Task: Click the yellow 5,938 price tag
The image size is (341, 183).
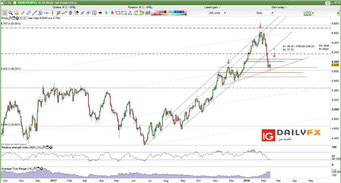Action: (x=335, y=65)
